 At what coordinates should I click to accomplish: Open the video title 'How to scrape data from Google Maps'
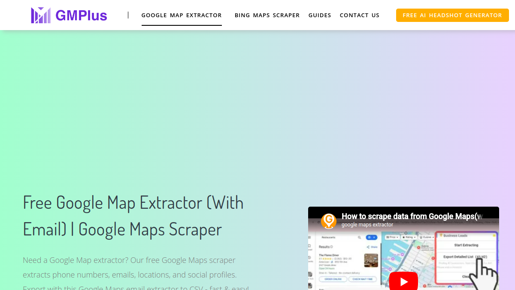tap(412, 217)
